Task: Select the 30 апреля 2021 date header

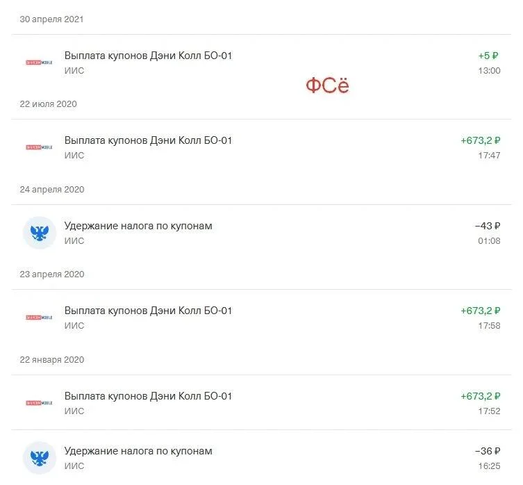Action: coord(51,19)
